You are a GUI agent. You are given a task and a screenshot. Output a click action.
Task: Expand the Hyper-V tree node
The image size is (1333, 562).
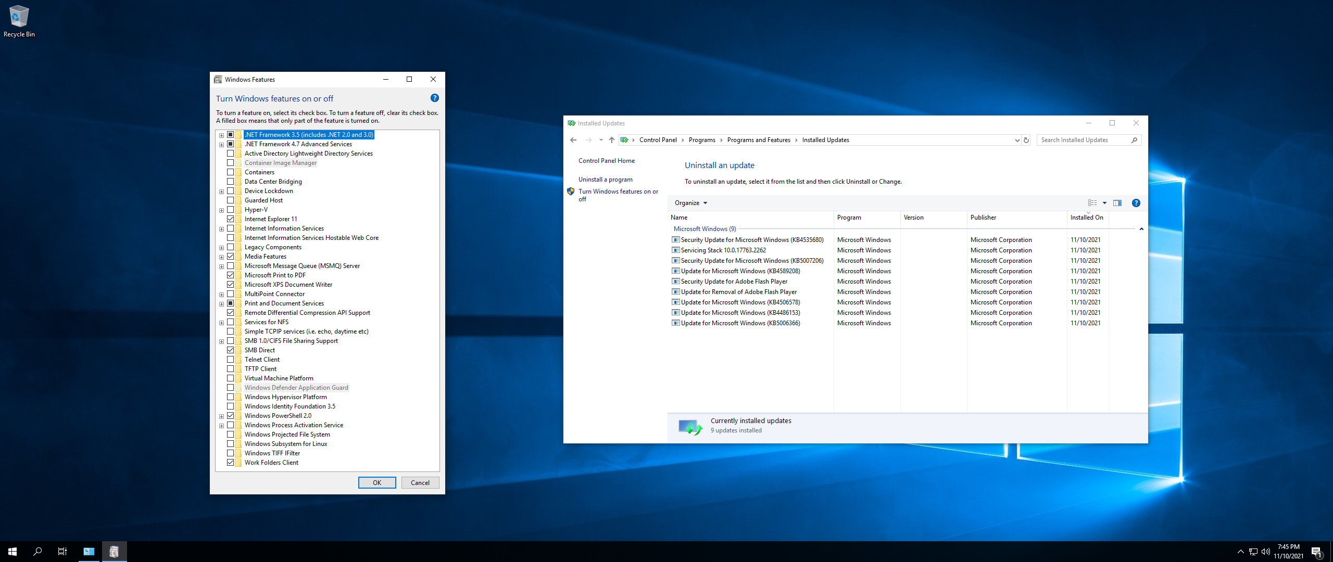221,210
